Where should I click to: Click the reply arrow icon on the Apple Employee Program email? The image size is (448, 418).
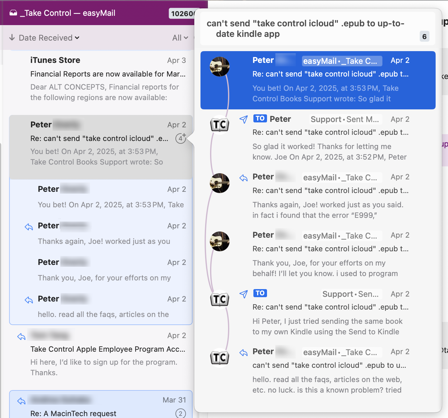pos(21,336)
